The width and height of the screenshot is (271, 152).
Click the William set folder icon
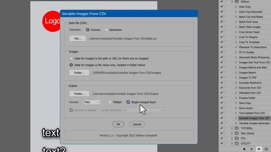[237, 2]
